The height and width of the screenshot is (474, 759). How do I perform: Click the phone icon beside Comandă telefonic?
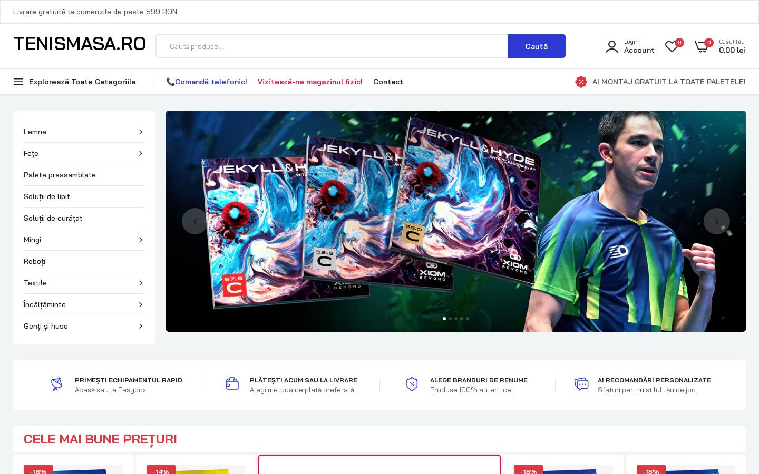pyautogui.click(x=170, y=82)
